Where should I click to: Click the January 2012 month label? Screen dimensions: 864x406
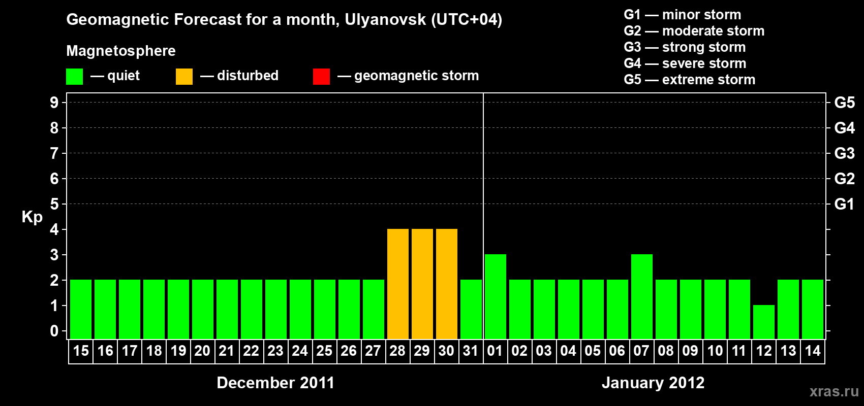point(653,383)
